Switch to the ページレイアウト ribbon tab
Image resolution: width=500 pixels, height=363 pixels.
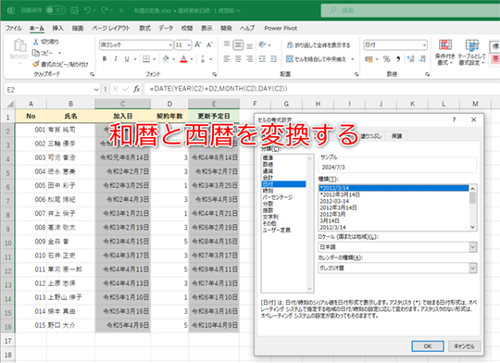(111, 28)
